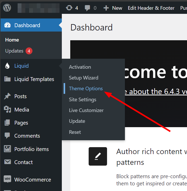Click the blurred site name in admin bar
Screen dimensions: 187x191
click(39, 8)
